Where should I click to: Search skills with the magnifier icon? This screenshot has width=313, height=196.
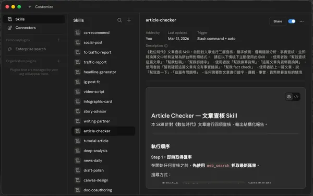click(119, 20)
